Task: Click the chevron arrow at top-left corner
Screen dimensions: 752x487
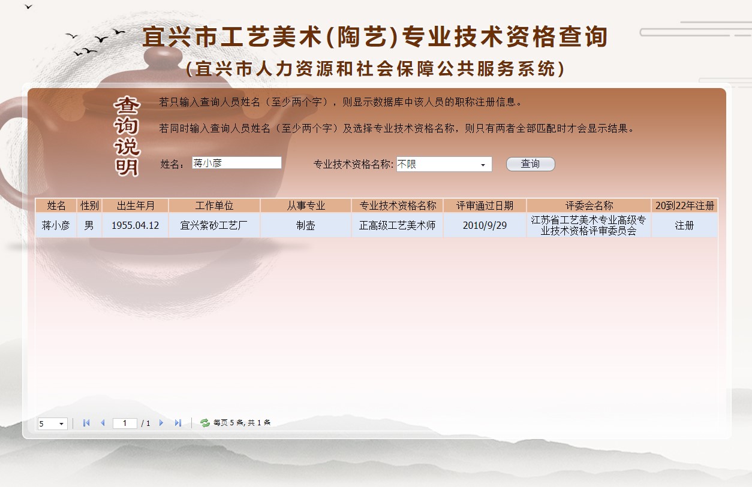Action: pyautogui.click(x=28, y=7)
